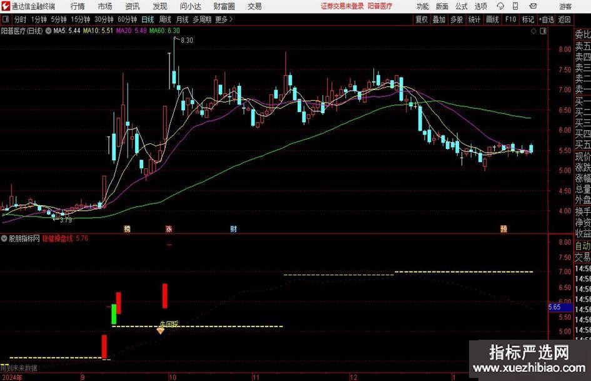Switch to the 5分钟 period tab
The image size is (591, 381).
point(59,19)
